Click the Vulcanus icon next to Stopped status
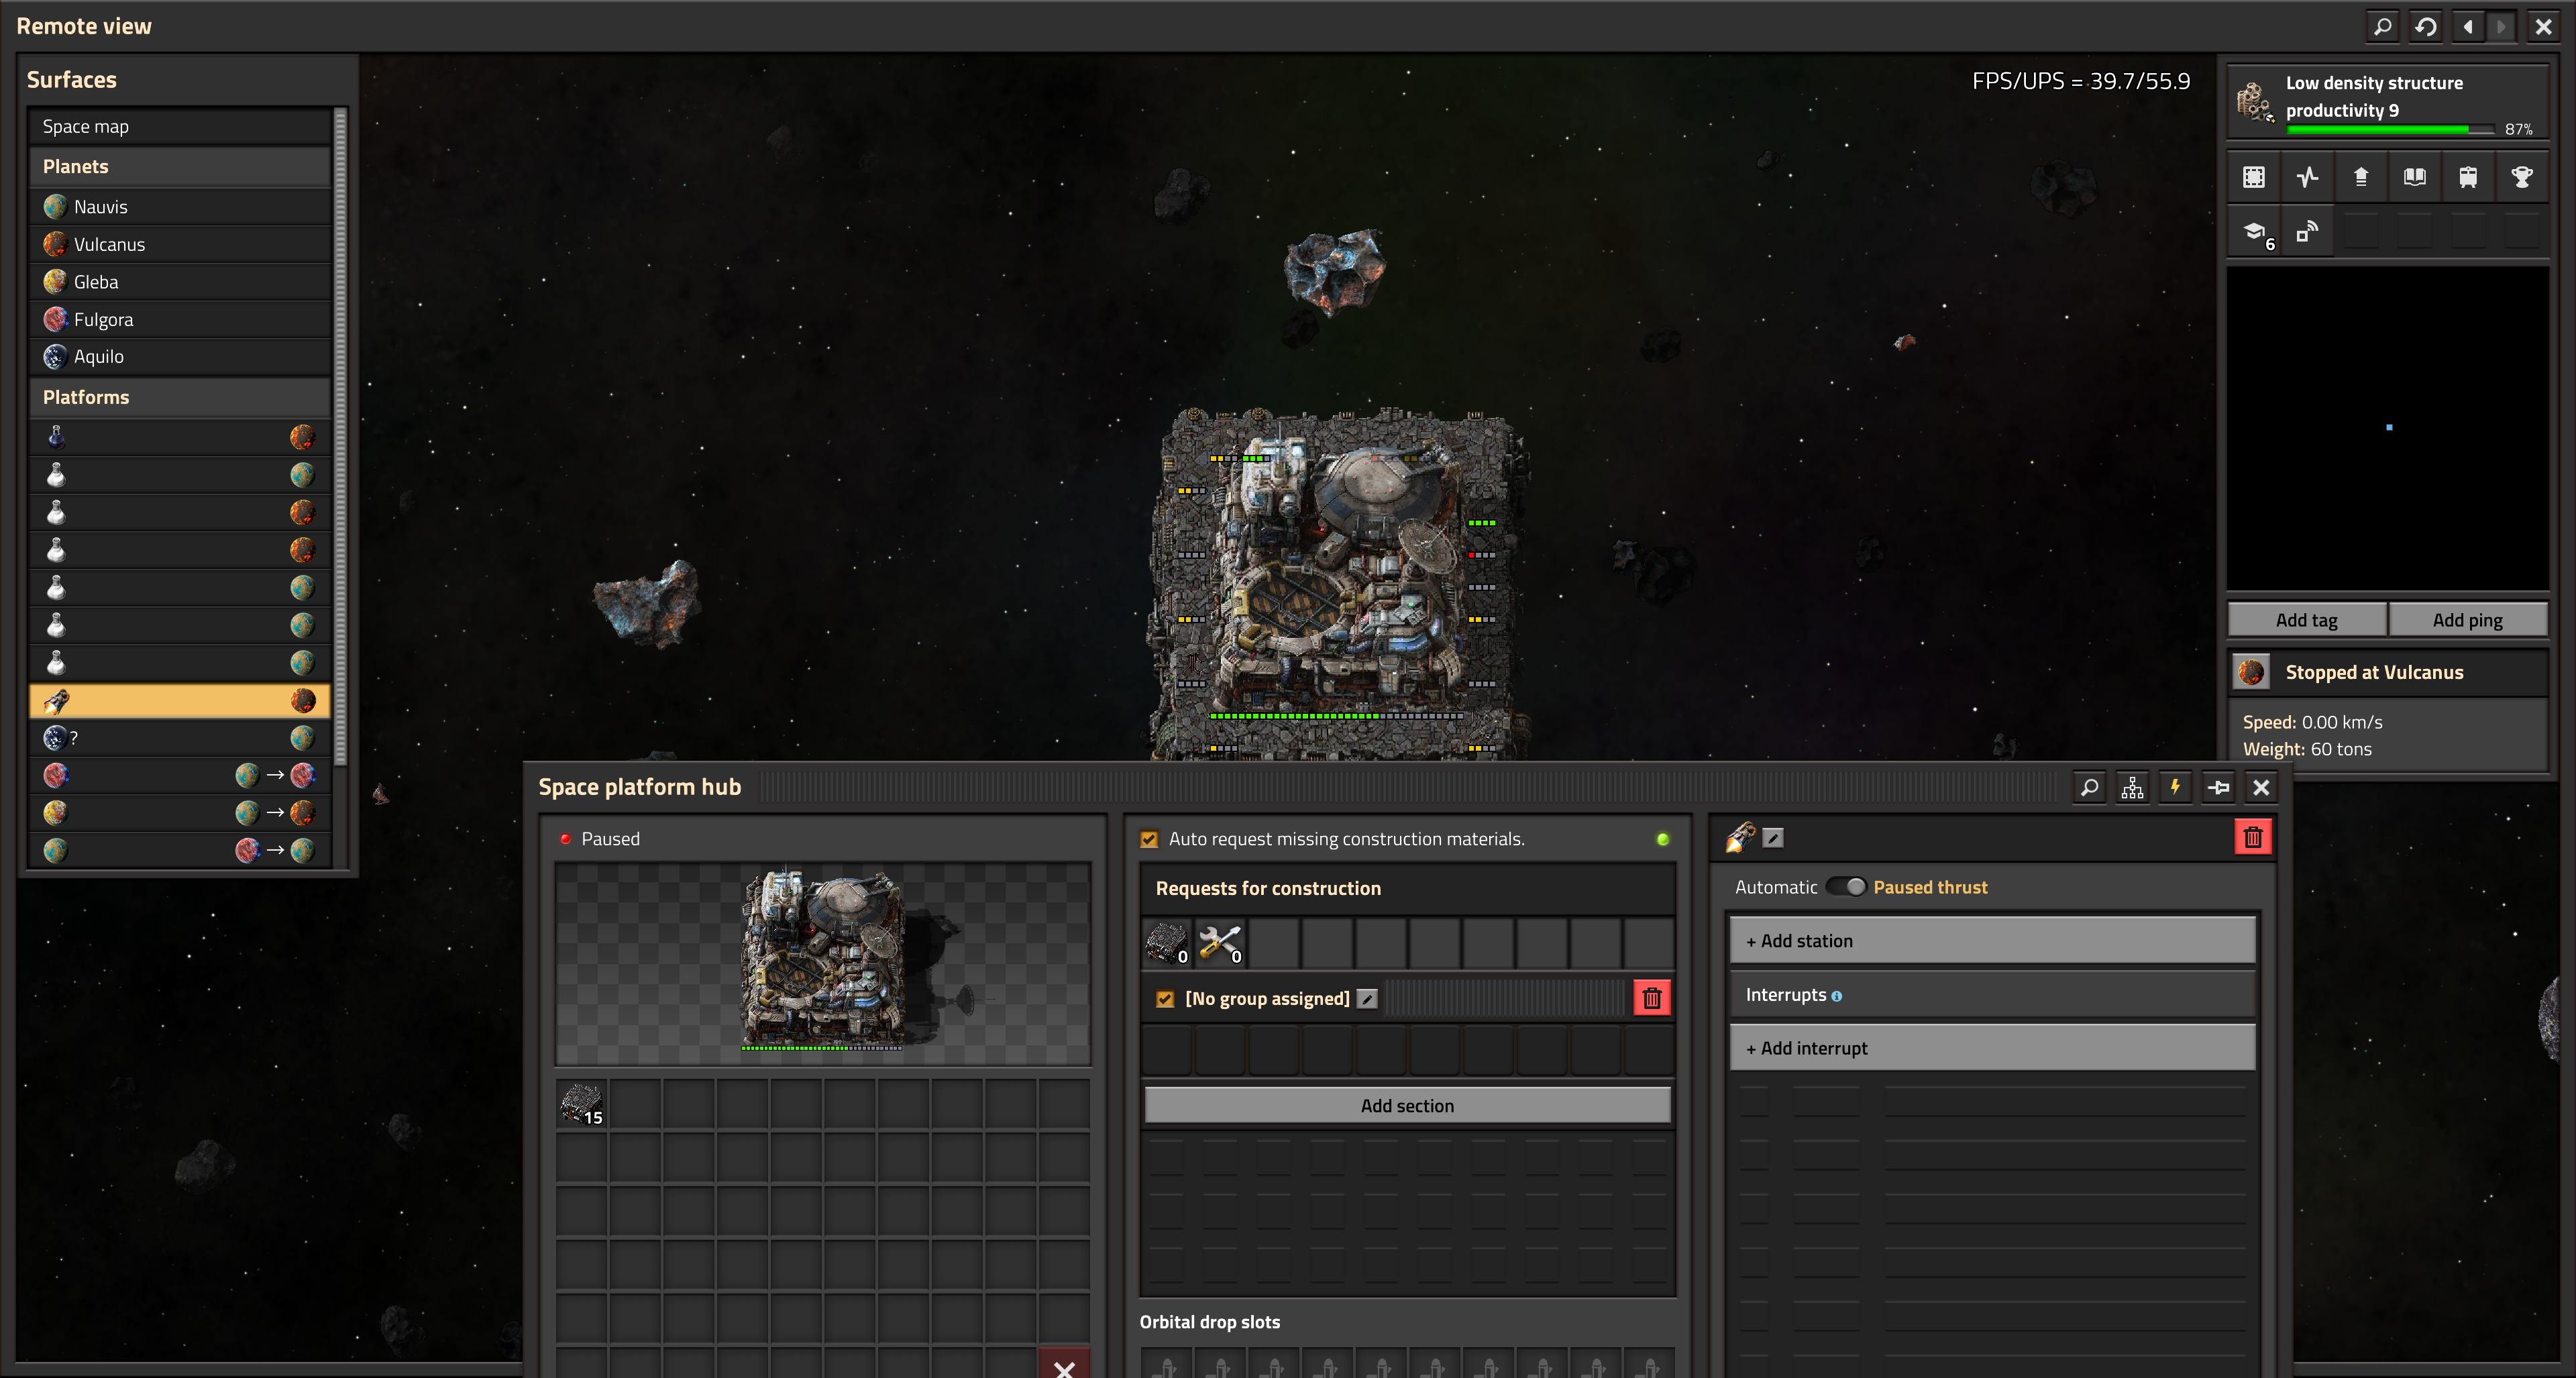Image resolution: width=2576 pixels, height=1378 pixels. [2252, 672]
